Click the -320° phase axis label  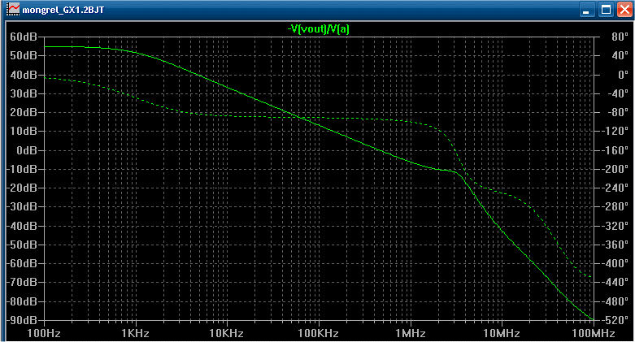pos(615,226)
